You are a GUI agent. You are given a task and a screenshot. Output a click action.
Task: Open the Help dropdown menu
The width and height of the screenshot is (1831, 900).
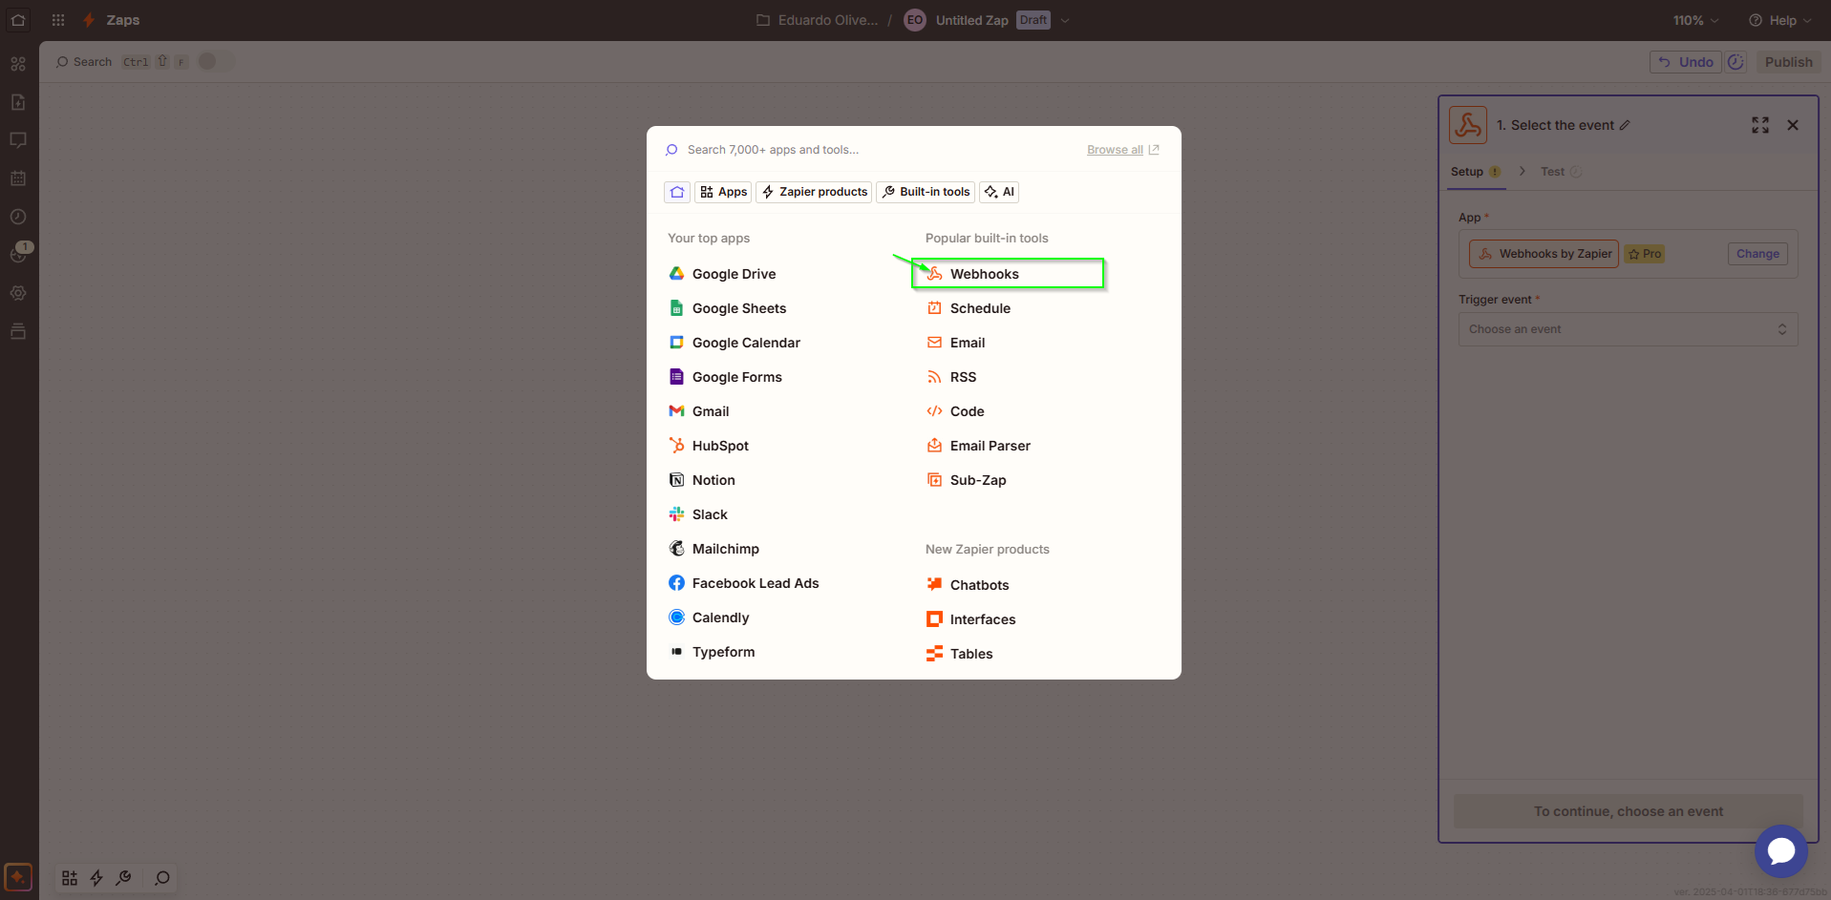pos(1780,20)
